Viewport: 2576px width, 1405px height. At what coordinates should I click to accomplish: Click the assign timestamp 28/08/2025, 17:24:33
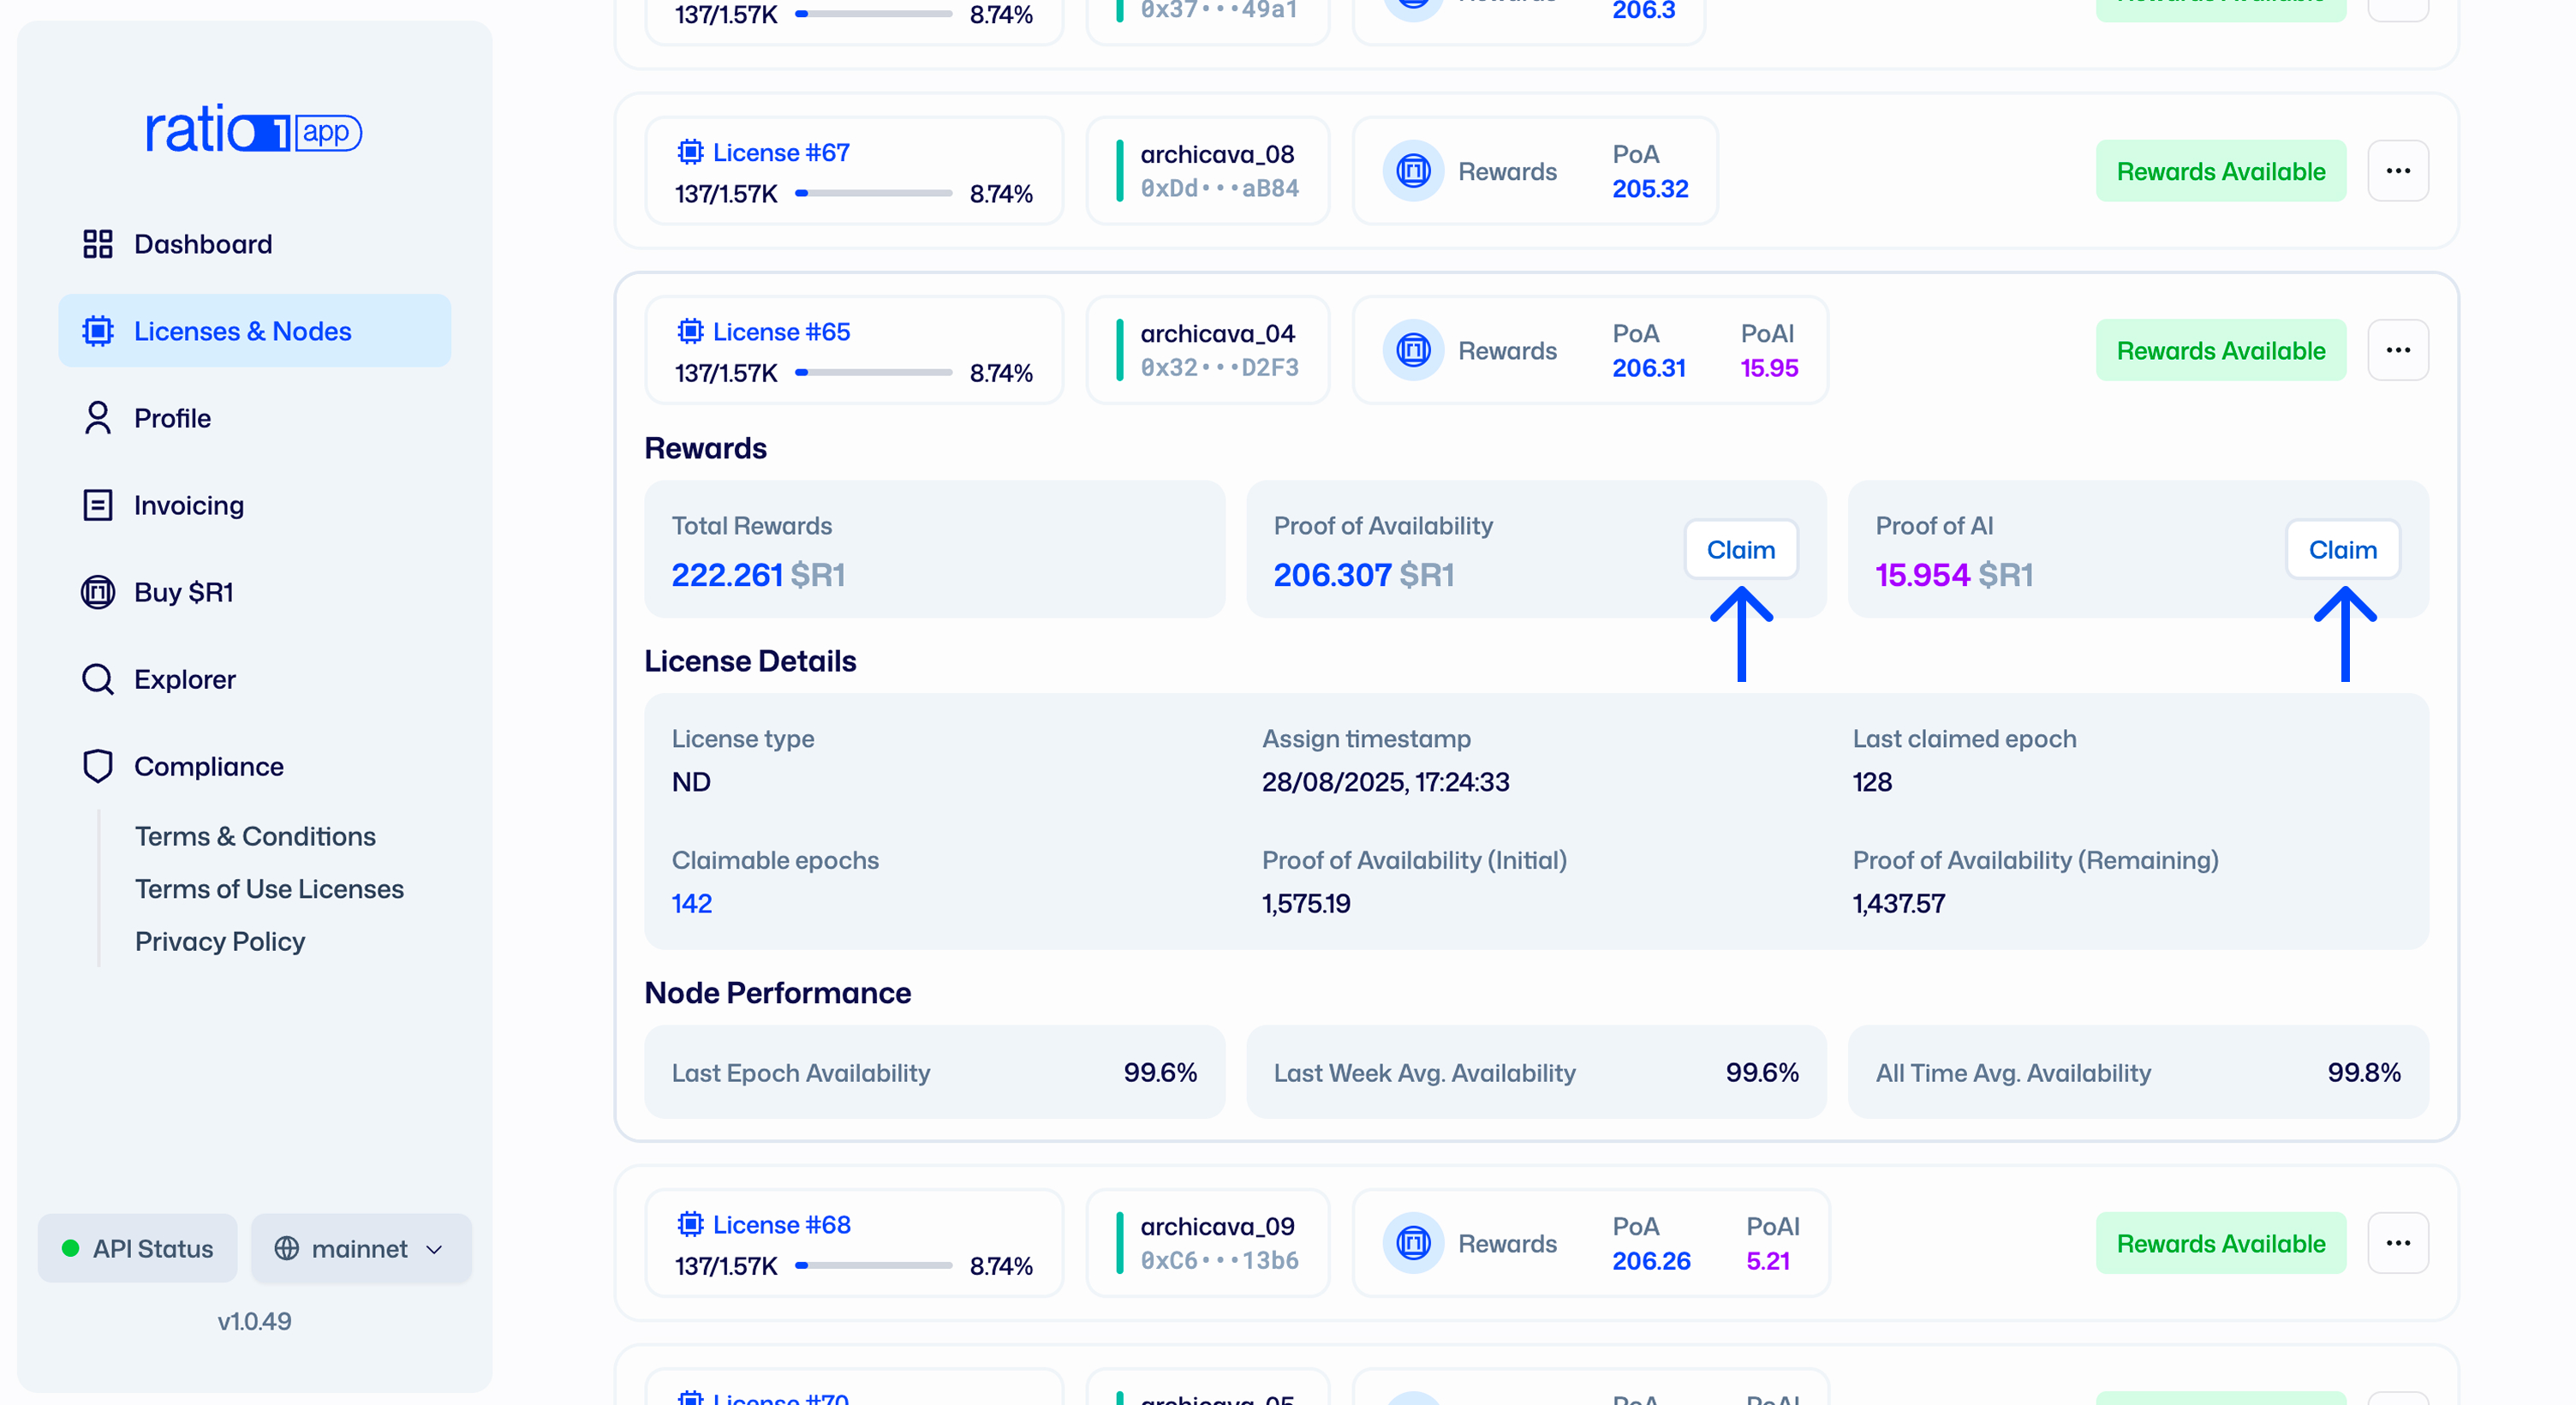pos(1385,781)
